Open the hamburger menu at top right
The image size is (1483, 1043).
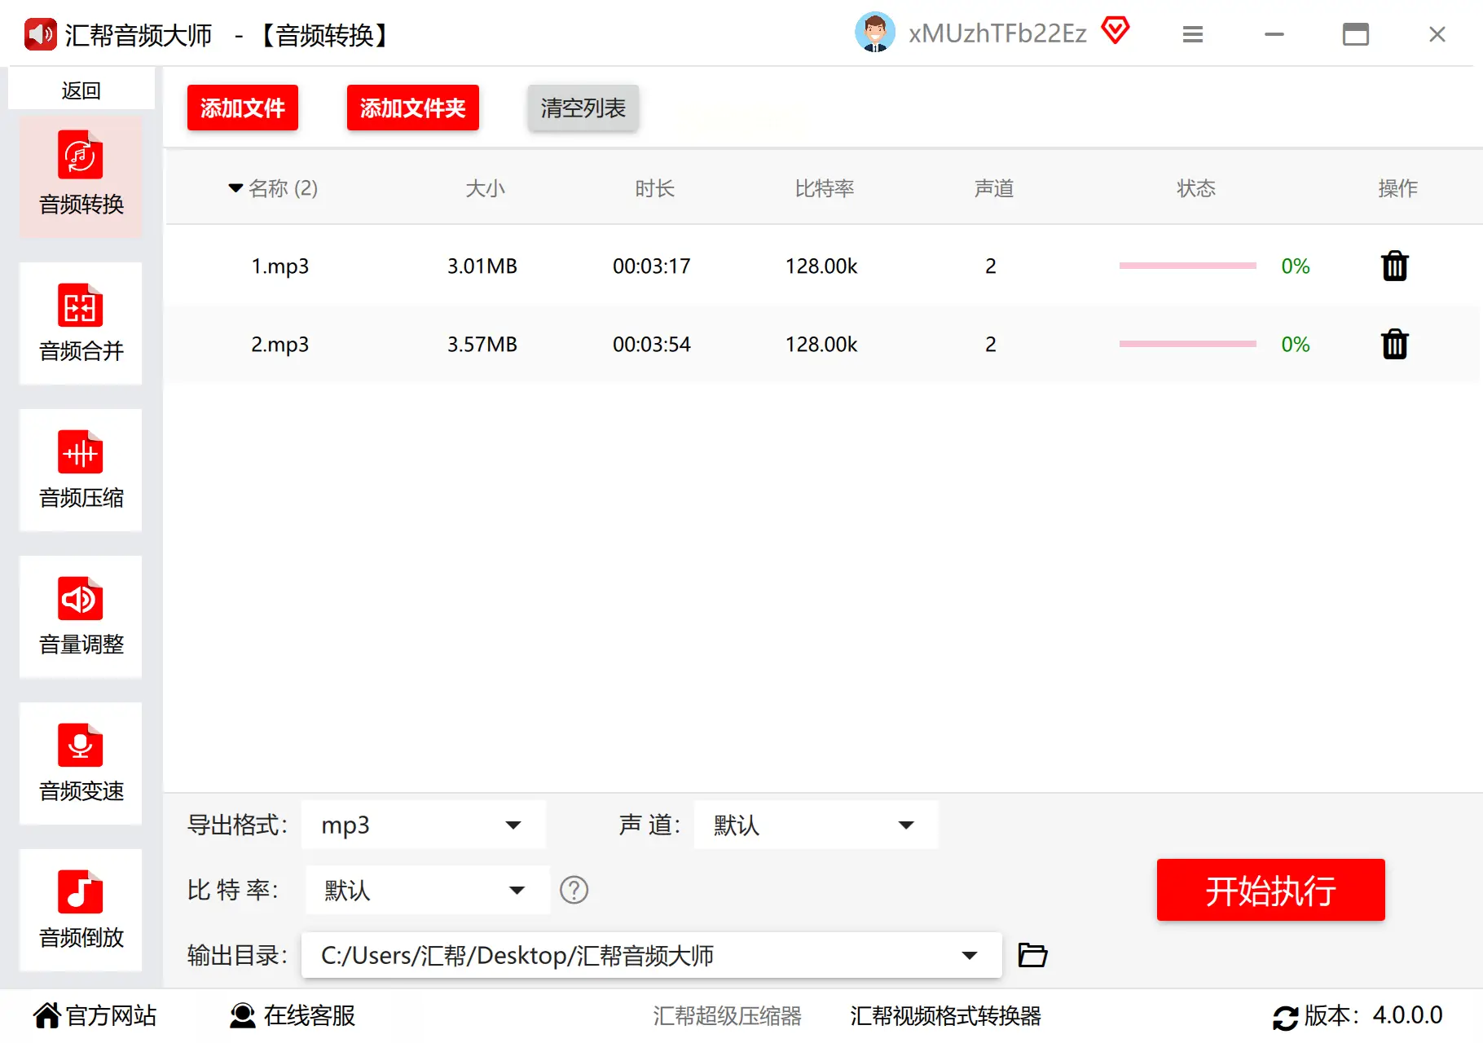tap(1192, 34)
